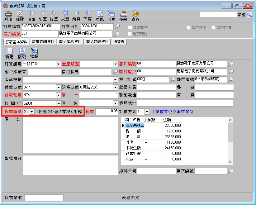
Task: Expand the 報關行 dropdown
Action: pos(59,103)
